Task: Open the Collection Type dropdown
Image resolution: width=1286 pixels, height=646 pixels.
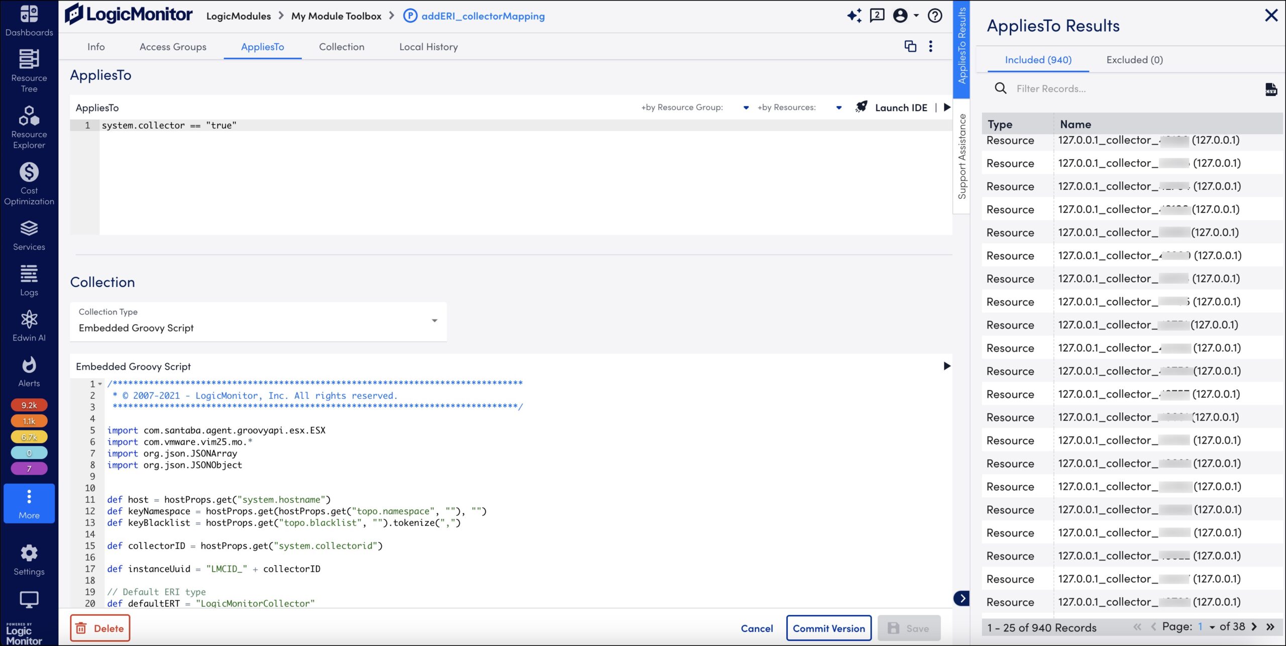Action: 258,321
